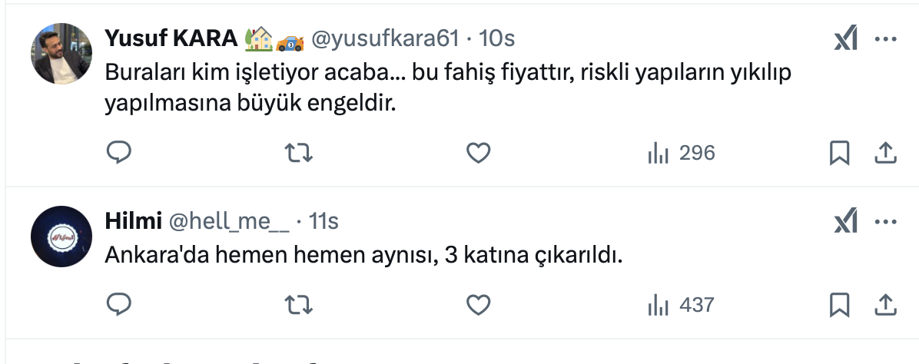Click Grok icon on Yusuf KARA's tweet
This screenshot has height=364, width=919.
846,39
